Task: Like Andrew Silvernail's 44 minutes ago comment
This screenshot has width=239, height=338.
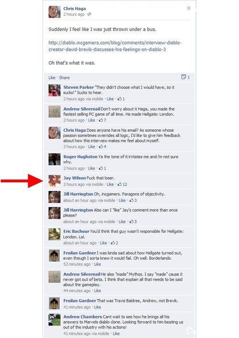Action: [98, 291]
